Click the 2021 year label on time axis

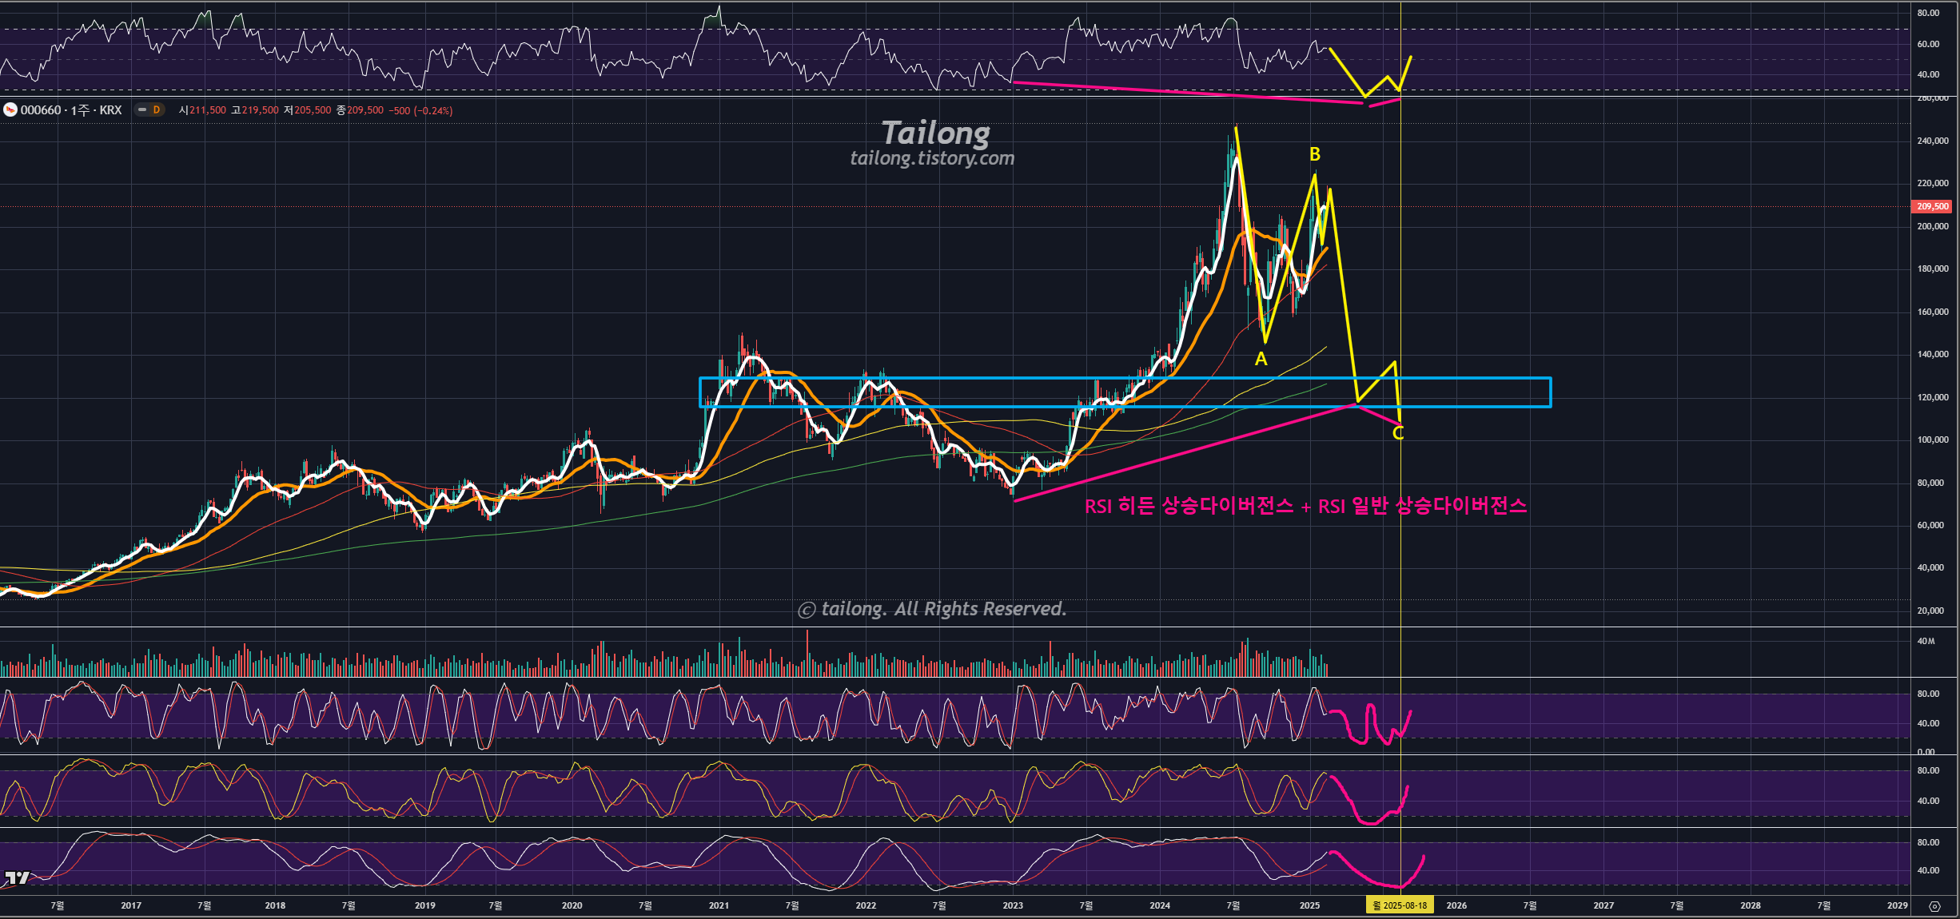click(719, 905)
